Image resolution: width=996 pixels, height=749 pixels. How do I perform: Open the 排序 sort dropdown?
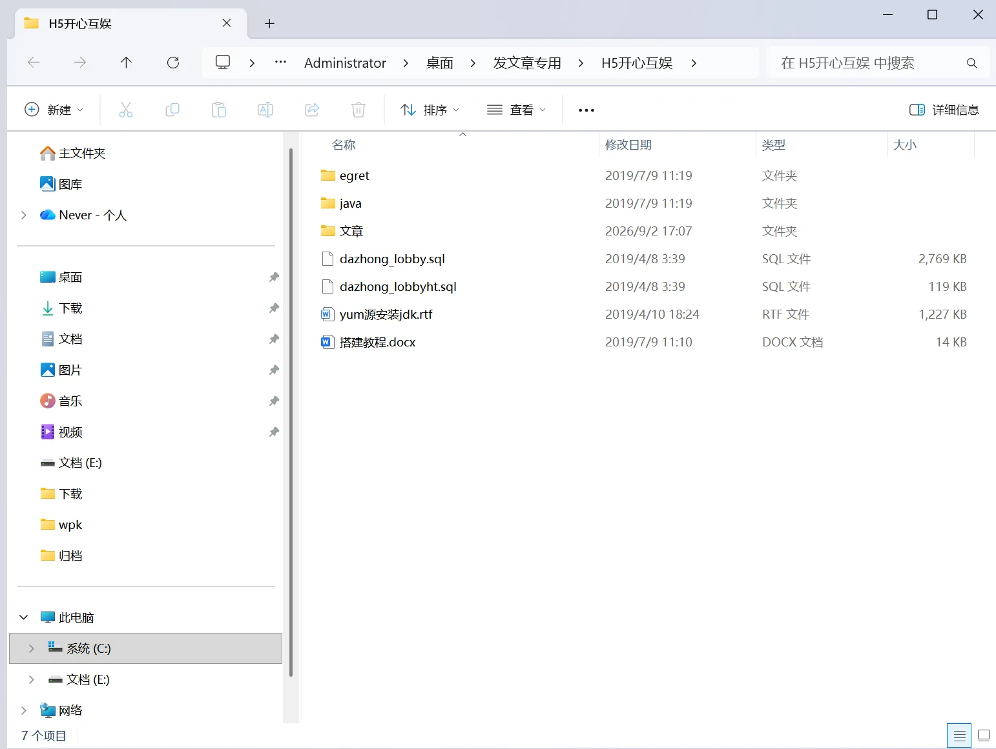pos(430,110)
